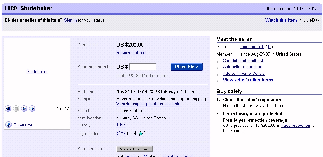
Task: Click the high bidder's teal star icon
Action: coord(140,134)
